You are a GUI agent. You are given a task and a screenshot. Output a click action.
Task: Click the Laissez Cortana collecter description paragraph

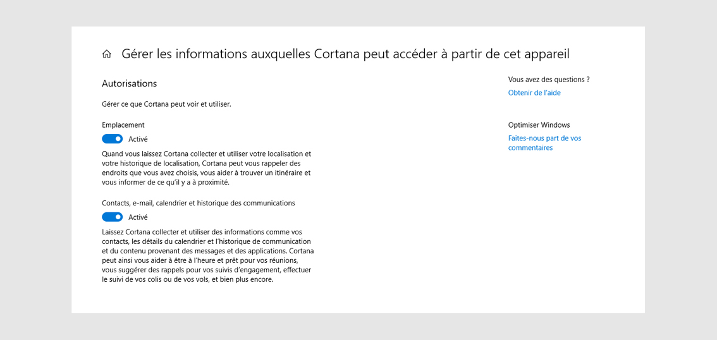tap(207, 256)
